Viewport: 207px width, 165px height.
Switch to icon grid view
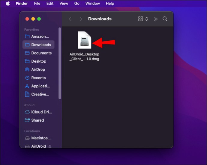(x=140, y=19)
